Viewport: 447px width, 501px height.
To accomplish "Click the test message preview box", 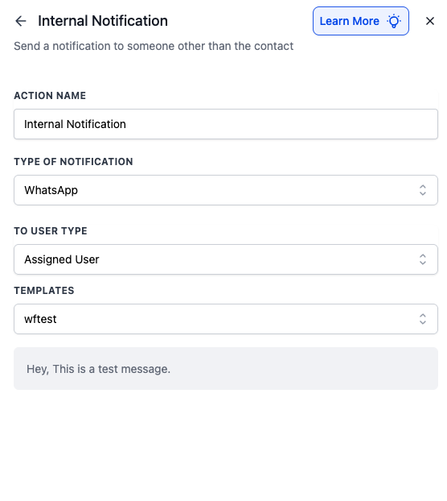I will pos(226,368).
